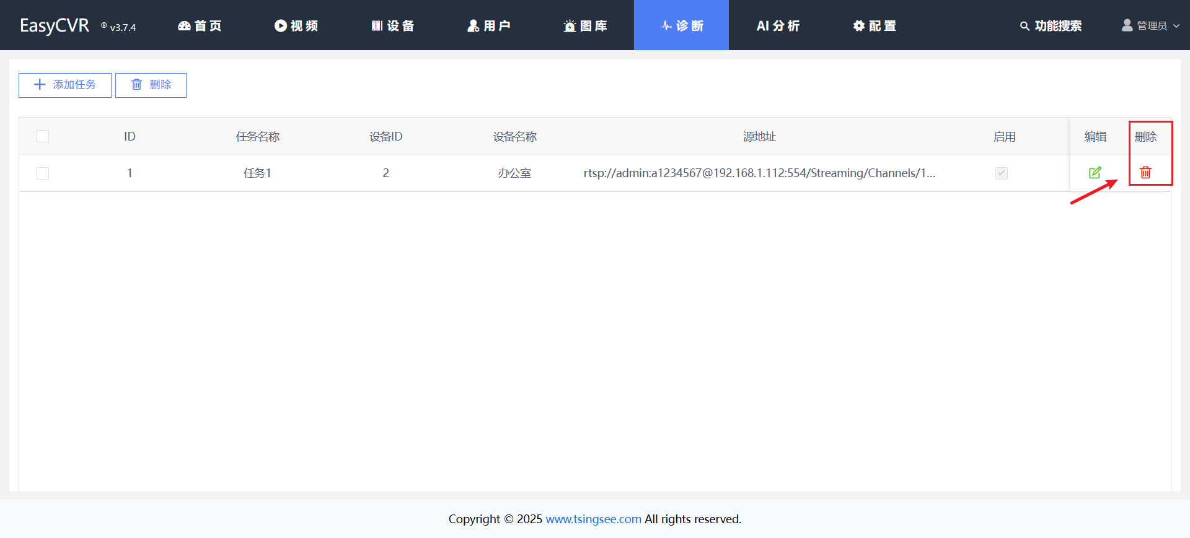
Task: Go to the 视频 video section
Action: pos(296,25)
